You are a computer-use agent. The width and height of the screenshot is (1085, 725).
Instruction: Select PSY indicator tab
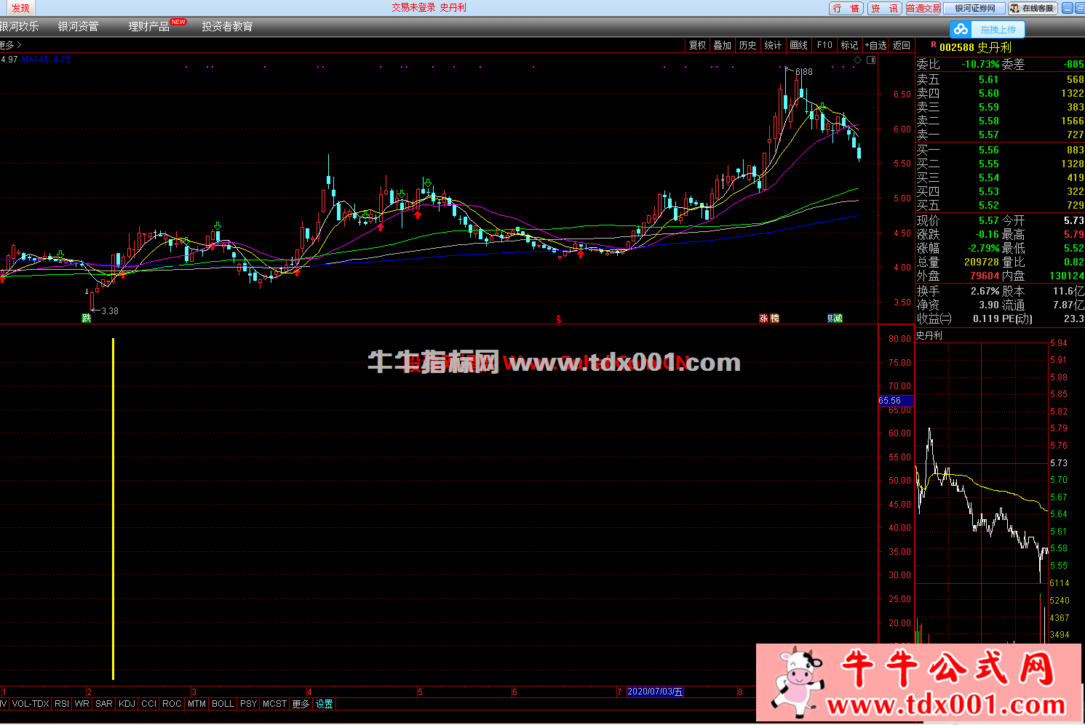coord(248,704)
